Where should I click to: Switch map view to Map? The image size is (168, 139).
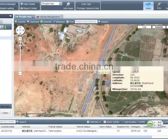[144, 27]
